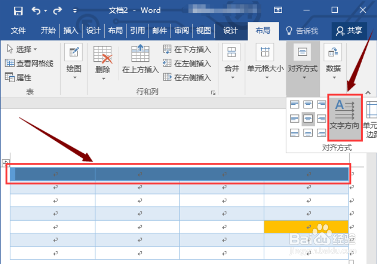
Task: Click the Save icon in the title bar
Action: tap(18, 11)
